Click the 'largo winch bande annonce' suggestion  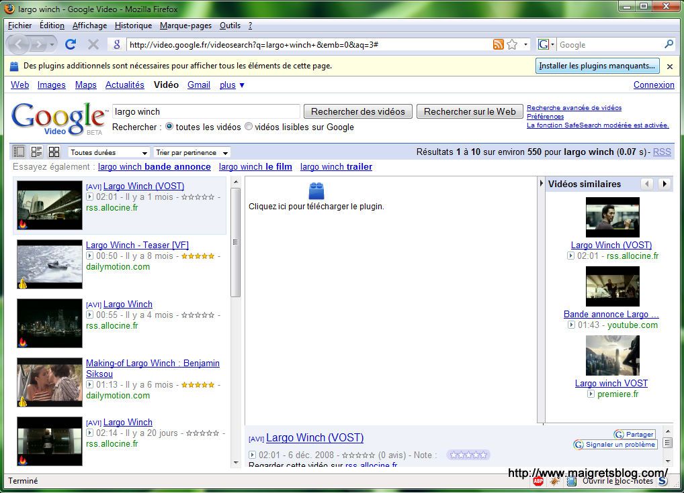pyautogui.click(x=155, y=166)
